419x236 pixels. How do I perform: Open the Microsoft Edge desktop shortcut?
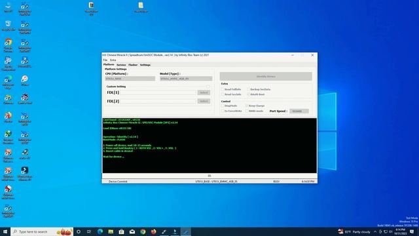click(x=8, y=81)
